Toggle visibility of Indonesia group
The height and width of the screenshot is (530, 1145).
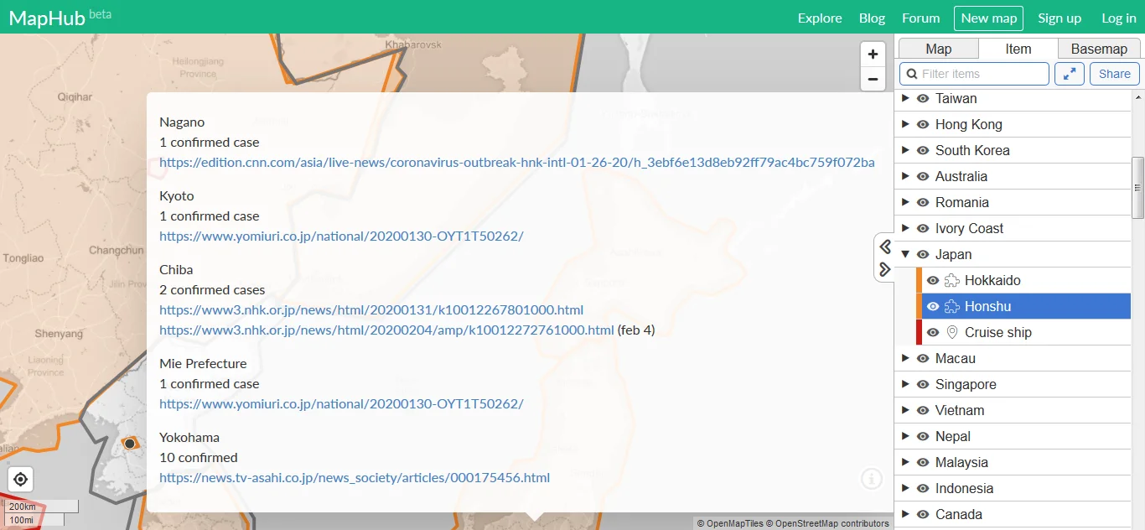tap(923, 488)
